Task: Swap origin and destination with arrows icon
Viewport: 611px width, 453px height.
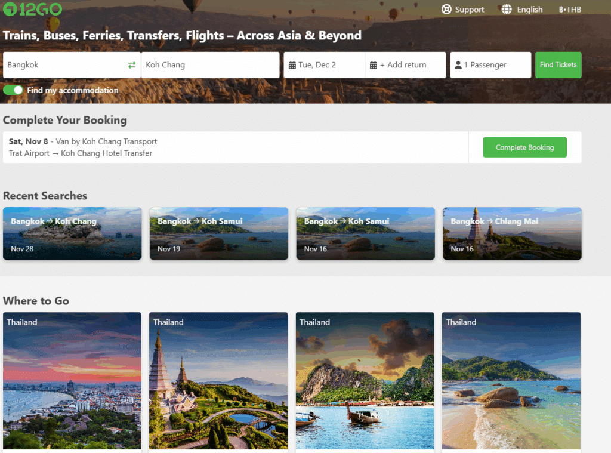Action: [132, 65]
